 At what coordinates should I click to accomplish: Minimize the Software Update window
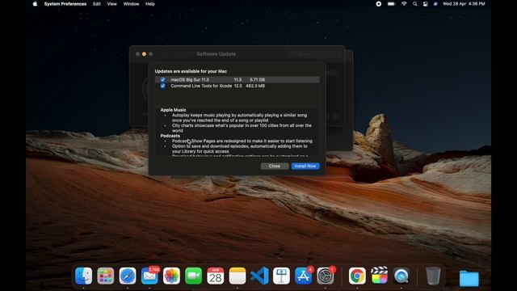pos(144,54)
